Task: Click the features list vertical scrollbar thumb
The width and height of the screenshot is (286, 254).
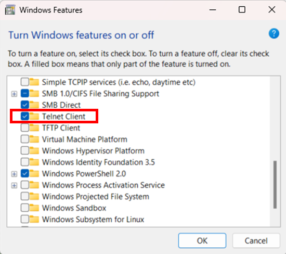Action: coord(275,184)
